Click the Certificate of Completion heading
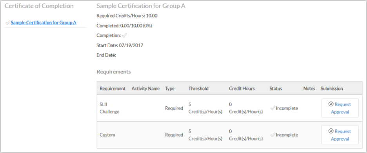 pos(39,6)
